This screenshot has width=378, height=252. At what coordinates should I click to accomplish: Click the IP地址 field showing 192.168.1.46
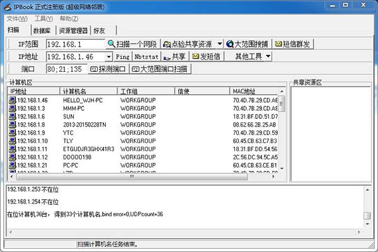point(76,57)
